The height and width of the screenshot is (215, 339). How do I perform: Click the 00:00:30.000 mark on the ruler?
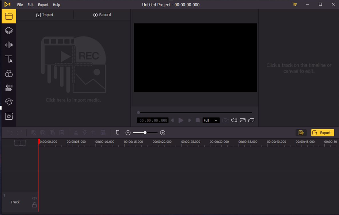pos(219,142)
